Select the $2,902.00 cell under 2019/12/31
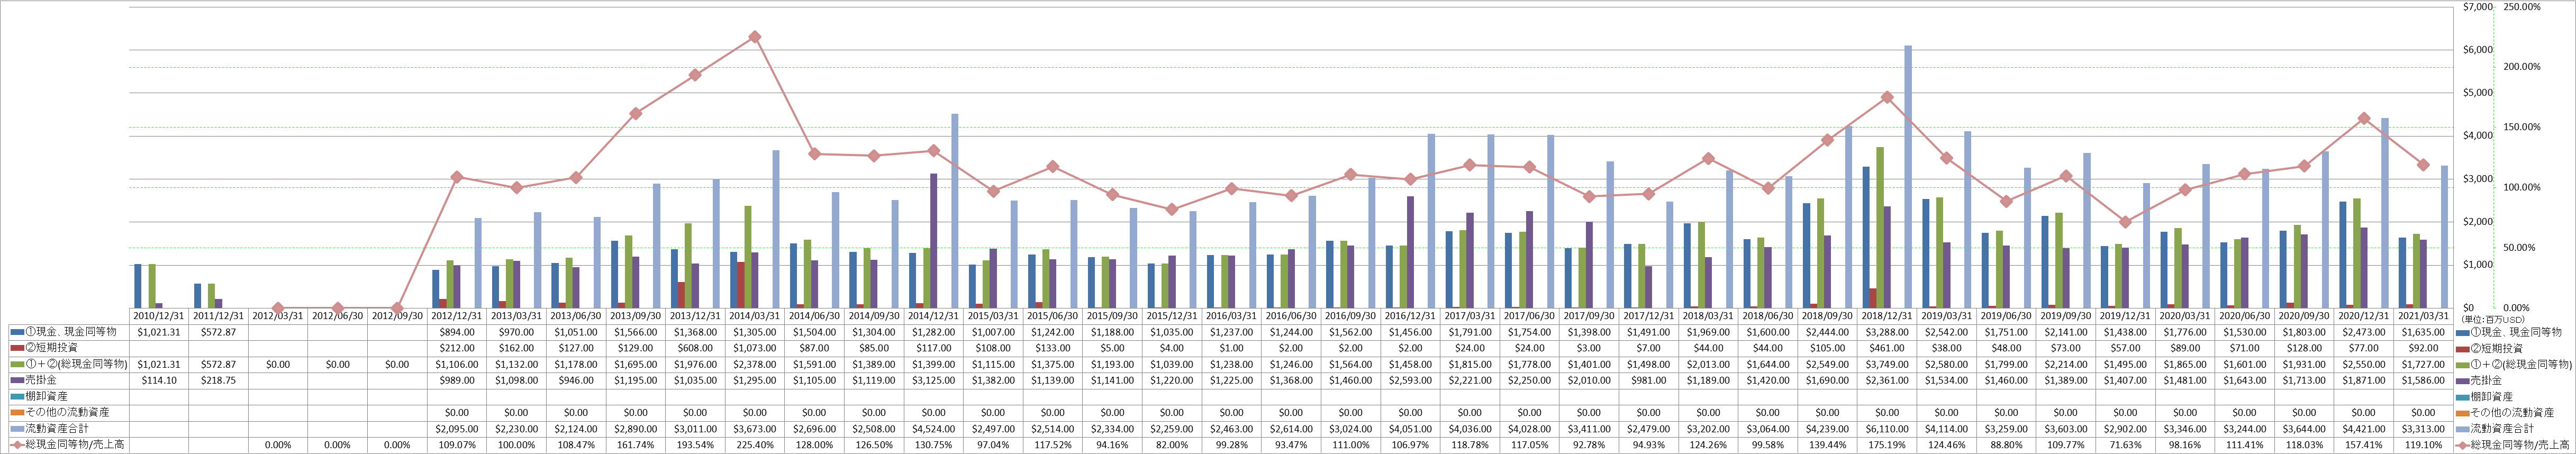 coord(2125,428)
